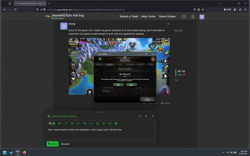Screen dimensions: 250x156
Task: Click the PvP crossed-swords icon on the game map
Action: coord(89,92)
